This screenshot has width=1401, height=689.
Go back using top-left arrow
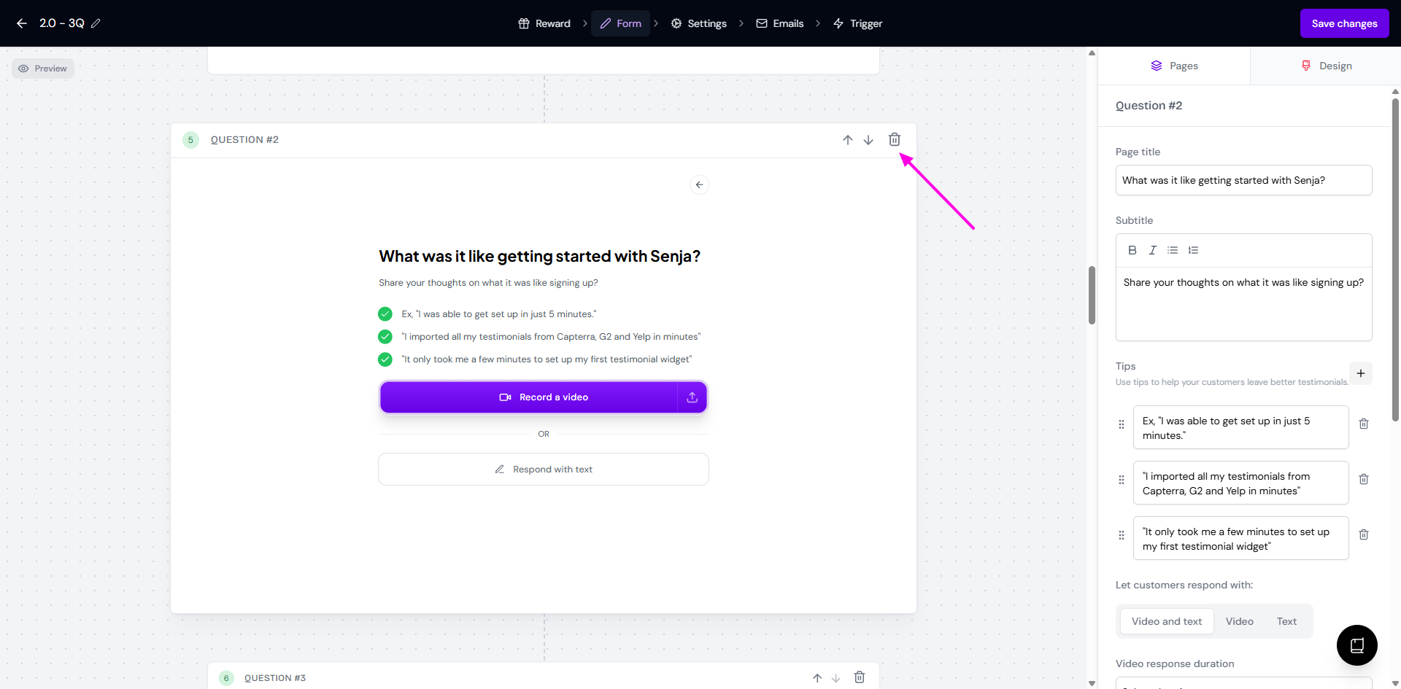pyautogui.click(x=22, y=23)
